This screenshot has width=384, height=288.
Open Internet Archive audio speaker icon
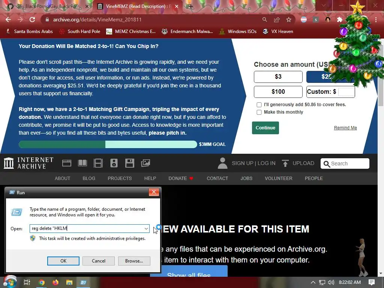coord(114,163)
